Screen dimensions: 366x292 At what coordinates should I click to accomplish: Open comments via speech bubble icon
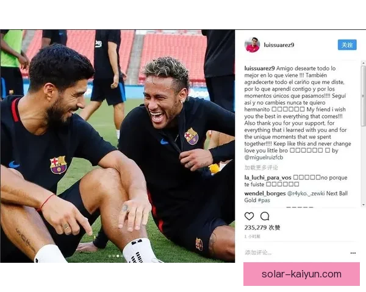pyautogui.click(x=265, y=217)
